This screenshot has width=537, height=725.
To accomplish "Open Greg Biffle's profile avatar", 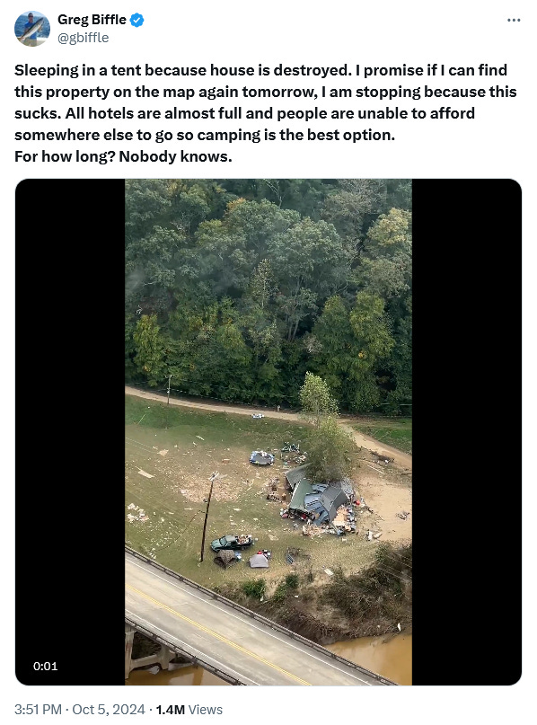I will (x=32, y=29).
